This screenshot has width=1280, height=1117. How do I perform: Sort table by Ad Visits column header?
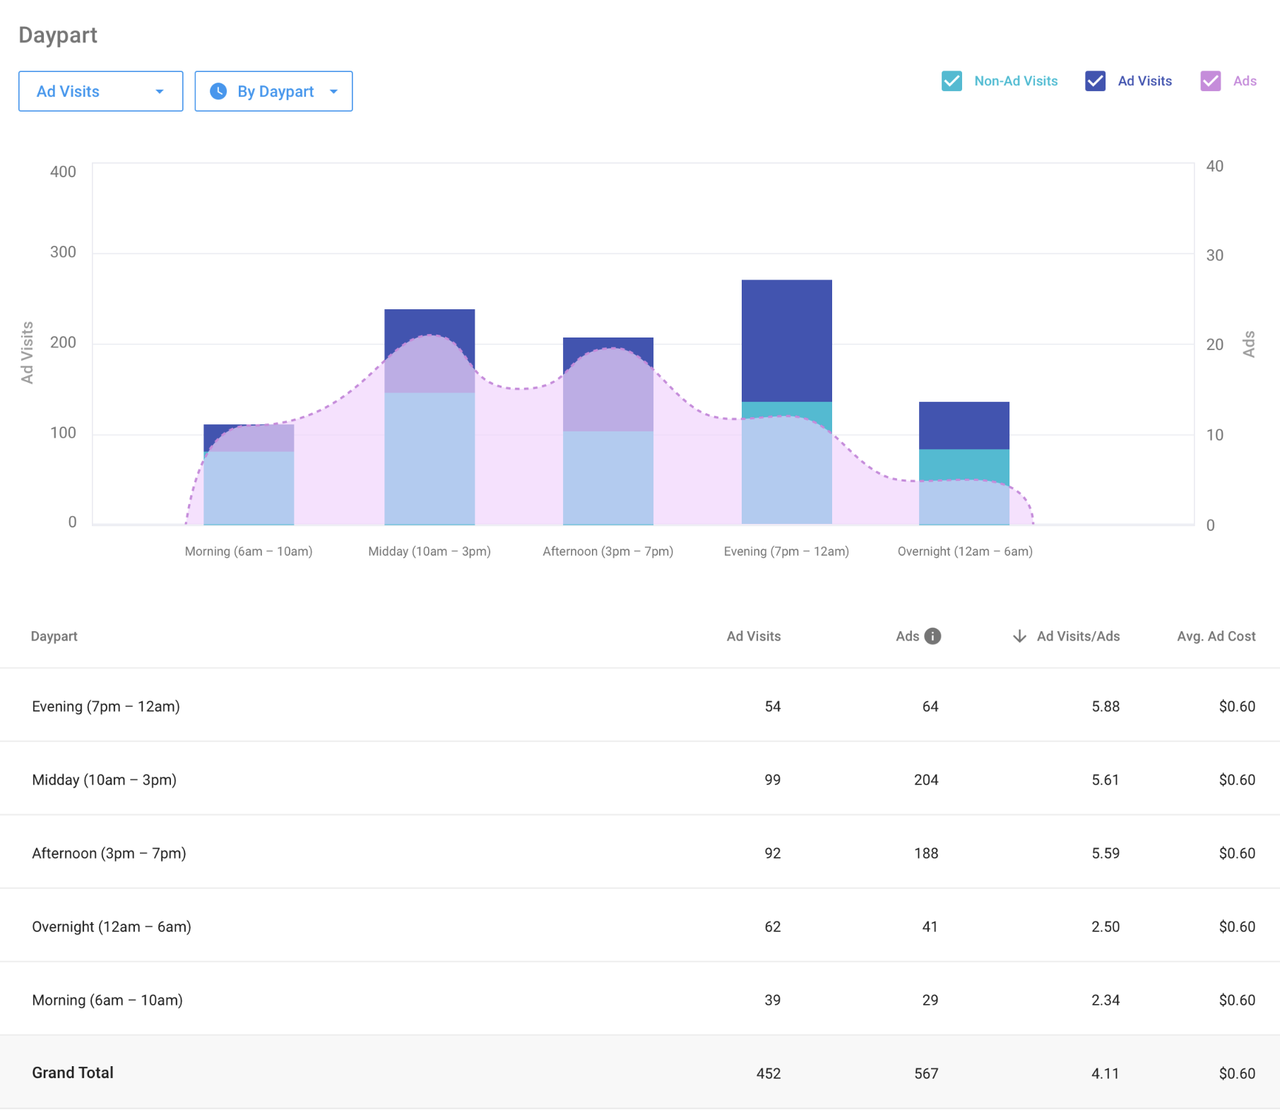coord(753,636)
